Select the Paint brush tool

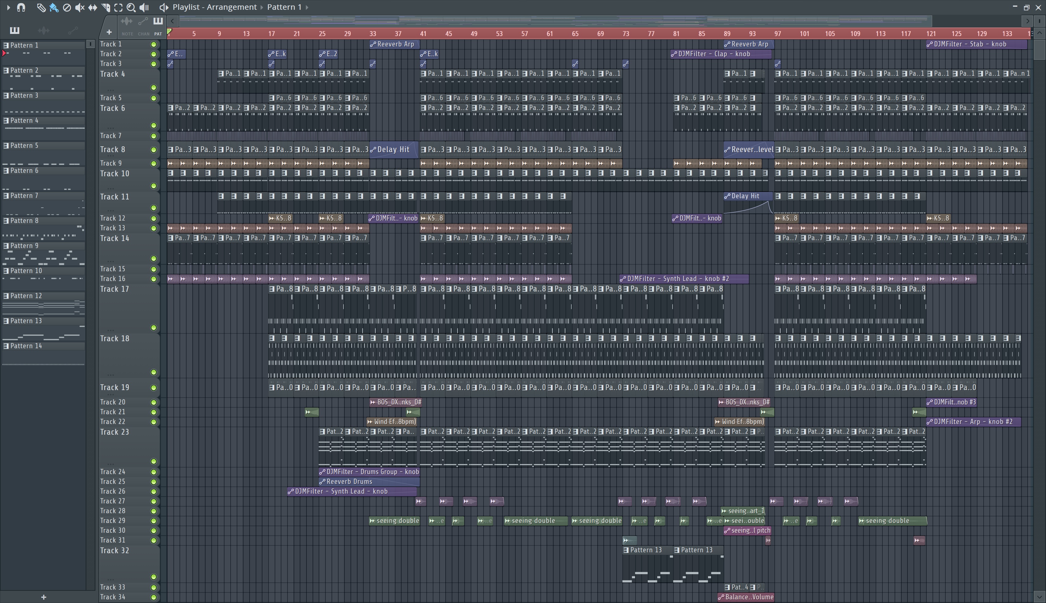coord(54,7)
